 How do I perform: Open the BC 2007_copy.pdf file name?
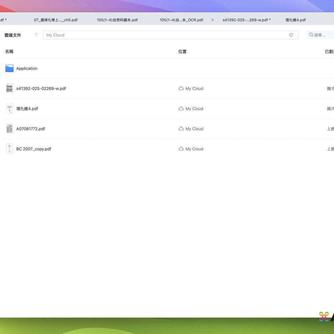(34, 149)
